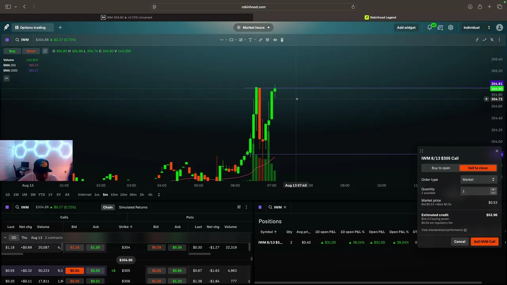
Task: Delete drawings with the trash icon
Action: click(x=282, y=40)
